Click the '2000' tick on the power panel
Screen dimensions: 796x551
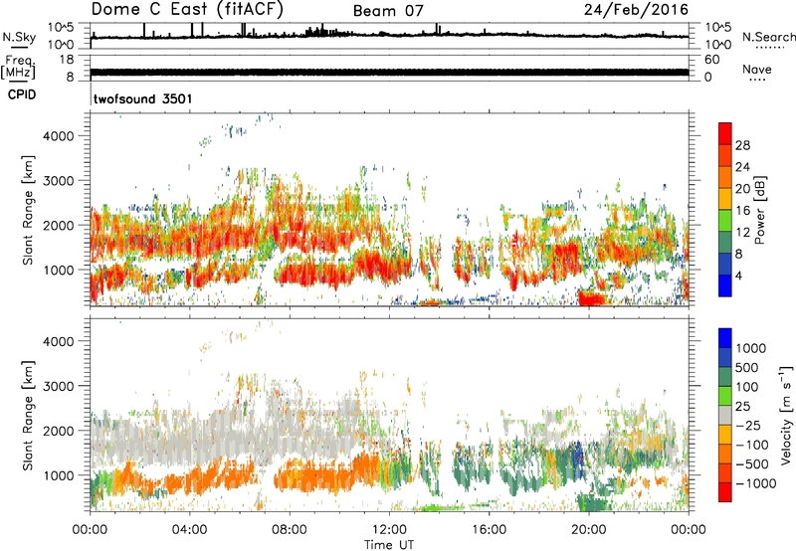[59, 225]
